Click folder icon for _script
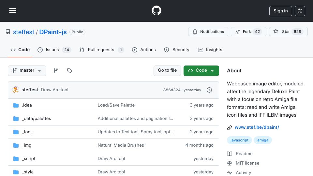This screenshot has height=176, width=313. point(16,159)
